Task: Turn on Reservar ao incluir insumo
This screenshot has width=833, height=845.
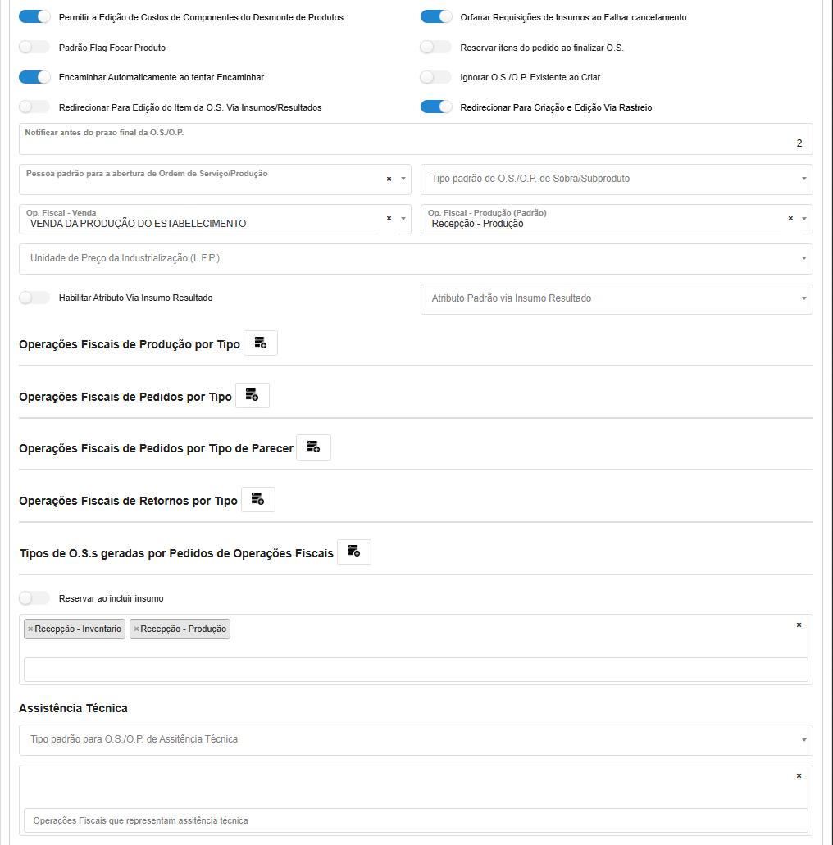Action: pyautogui.click(x=34, y=598)
